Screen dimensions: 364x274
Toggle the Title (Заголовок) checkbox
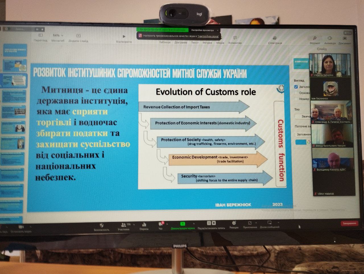(296, 87)
